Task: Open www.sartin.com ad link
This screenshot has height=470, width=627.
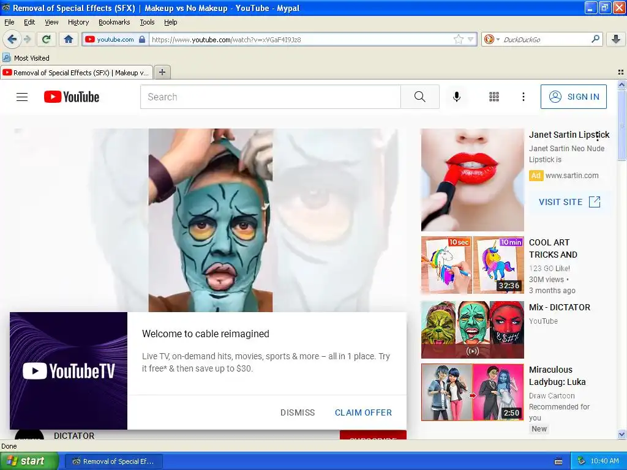Action: coord(572,176)
